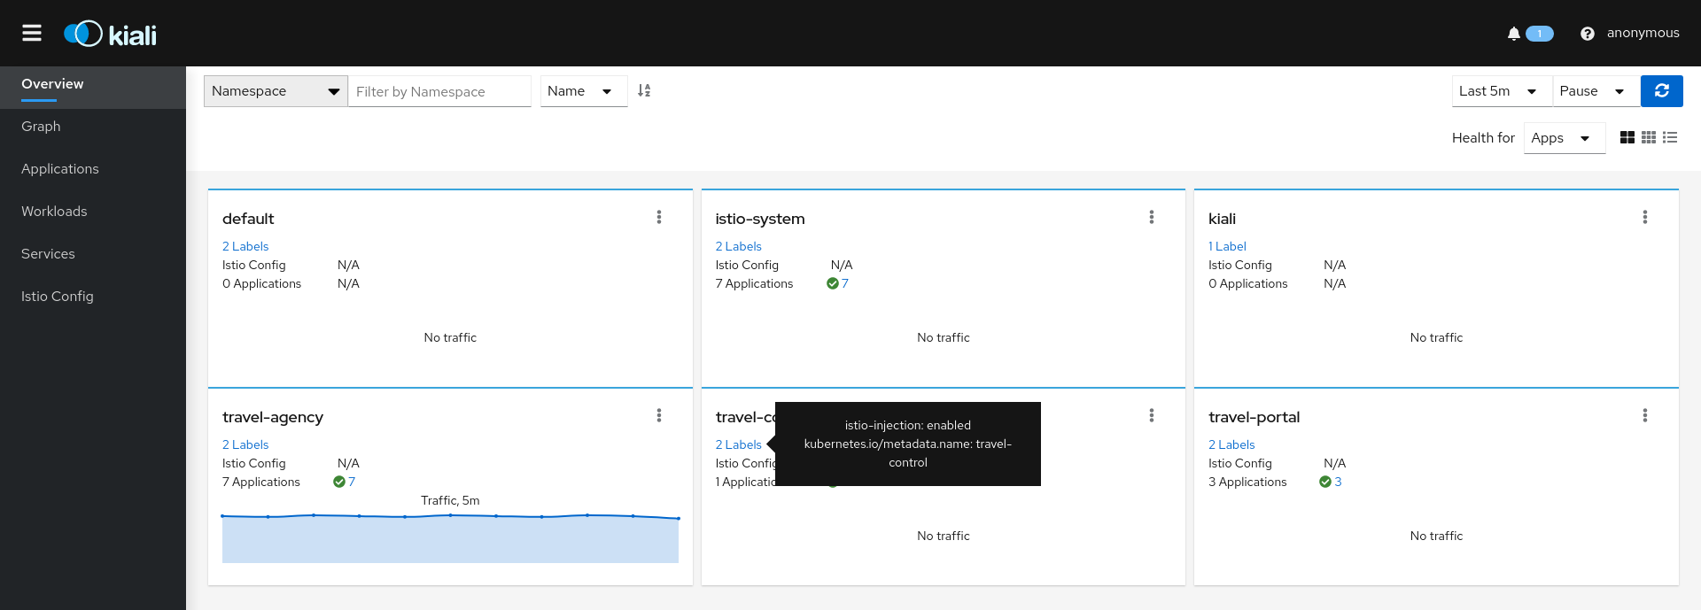Click travel-portal healthy apps check icon
The height and width of the screenshot is (610, 1701).
[x=1324, y=482]
